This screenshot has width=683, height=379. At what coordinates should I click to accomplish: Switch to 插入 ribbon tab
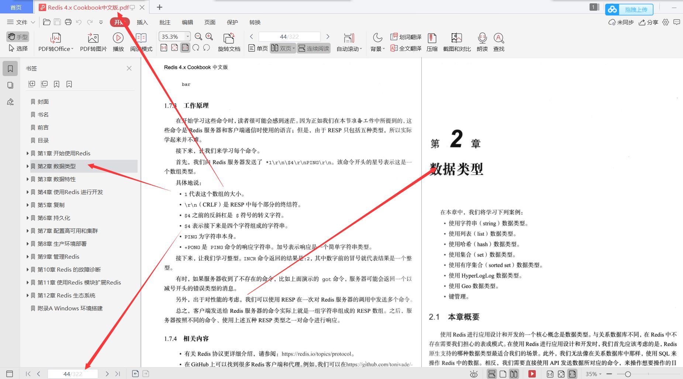click(x=142, y=22)
